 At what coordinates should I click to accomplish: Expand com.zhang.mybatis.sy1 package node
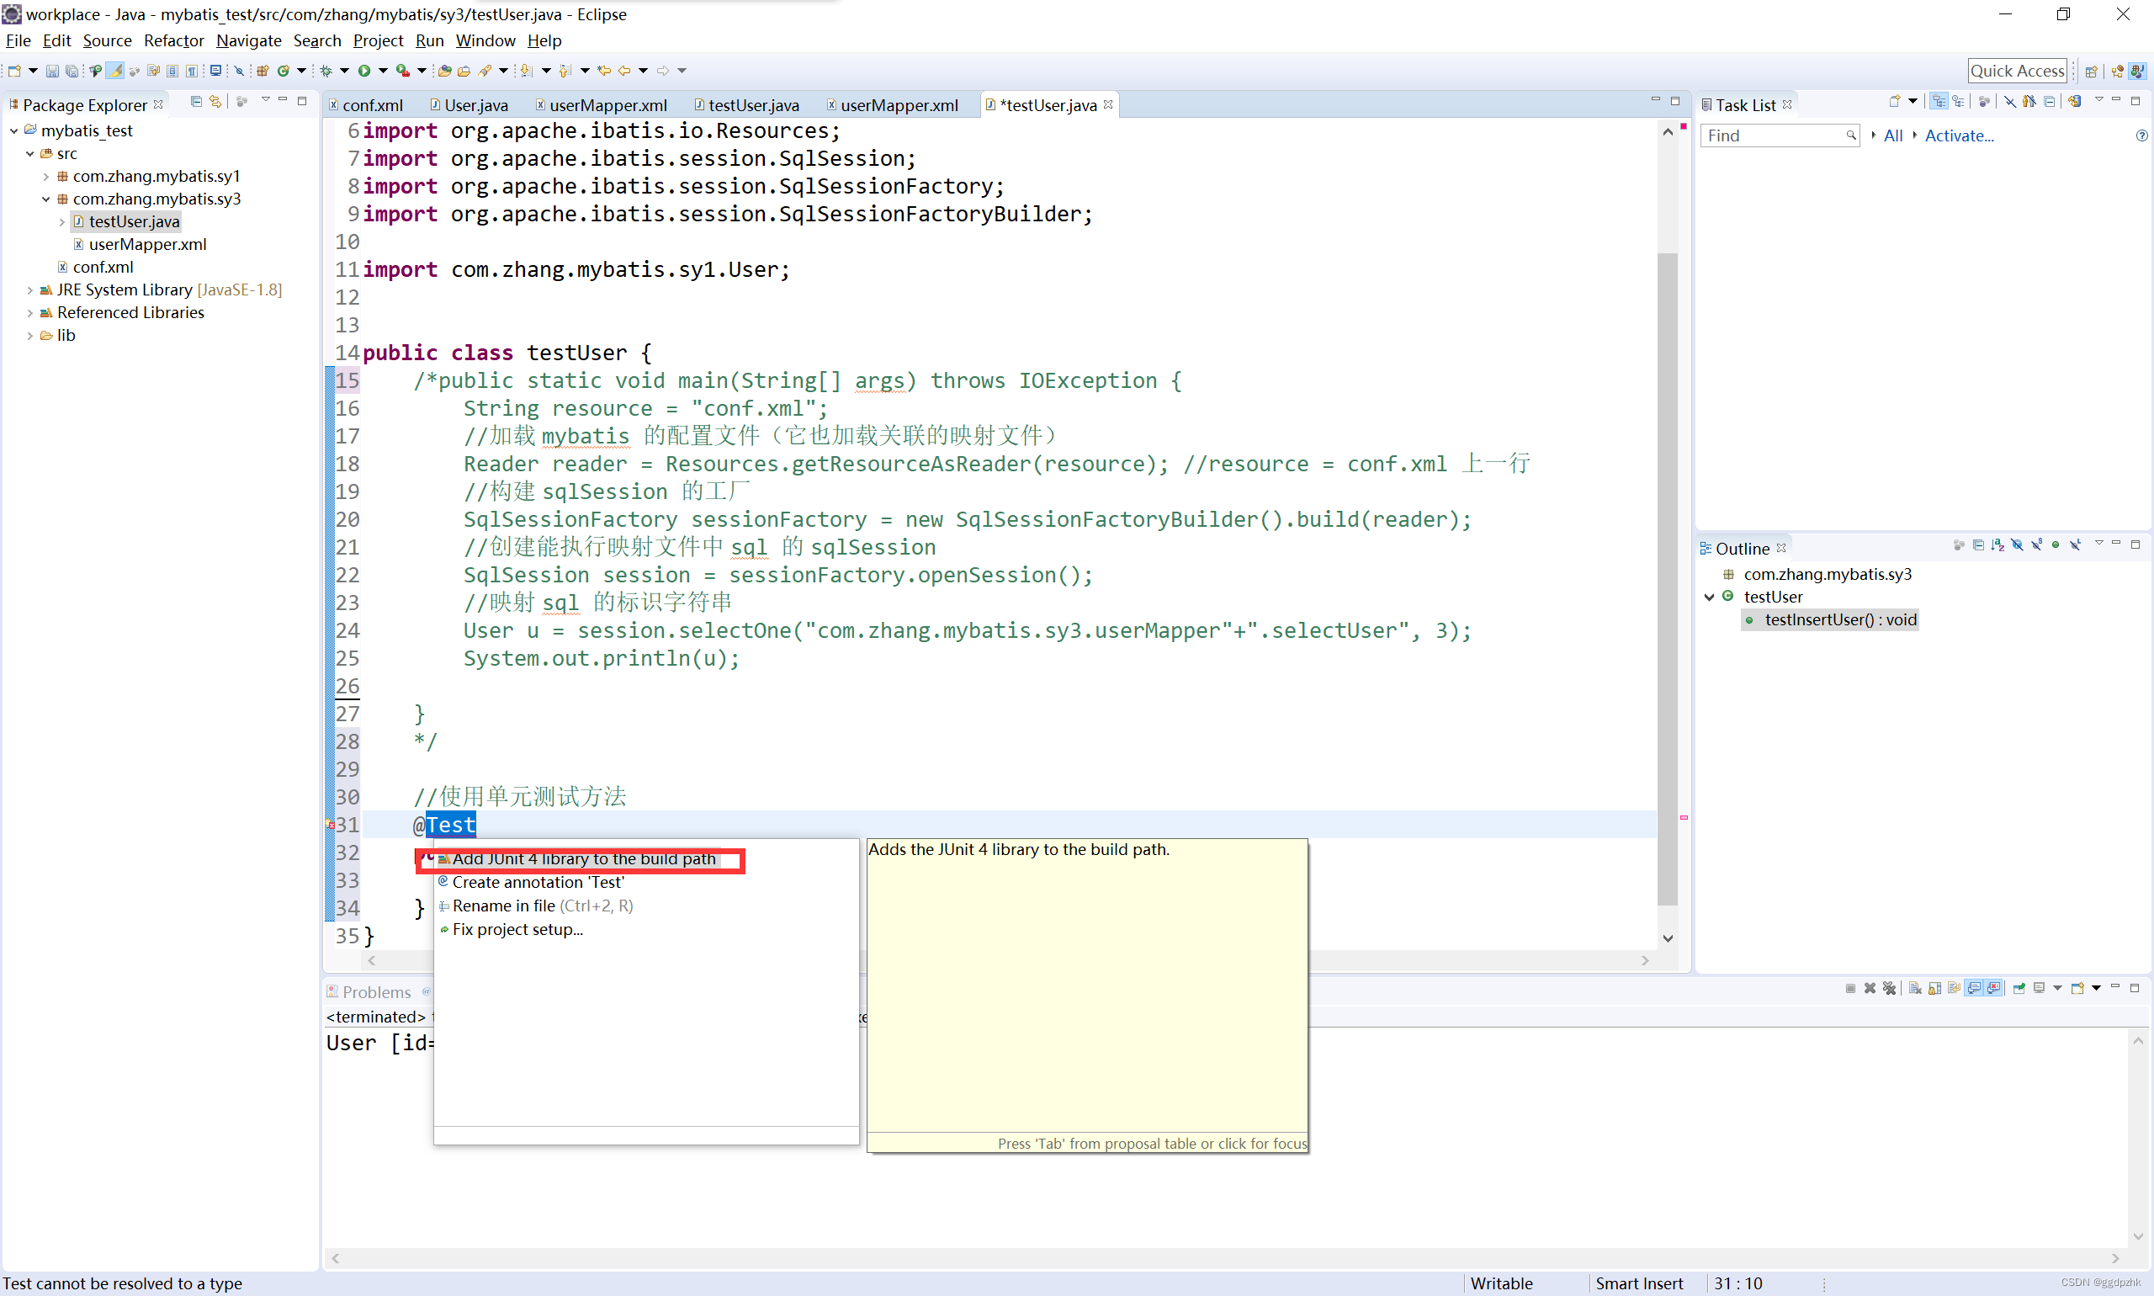[46, 177]
